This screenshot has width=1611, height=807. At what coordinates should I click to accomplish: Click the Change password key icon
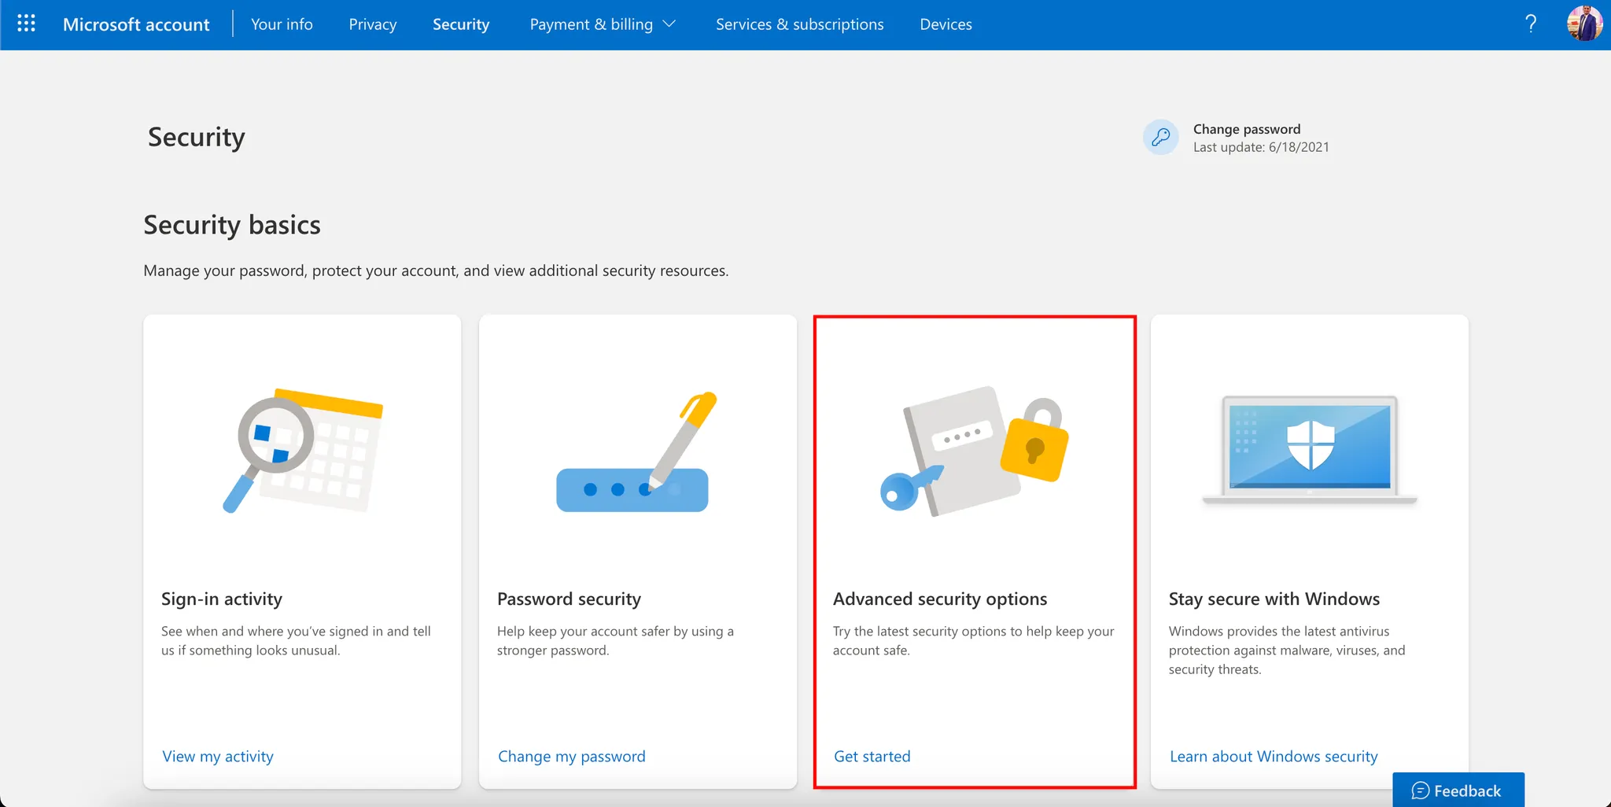pos(1160,138)
